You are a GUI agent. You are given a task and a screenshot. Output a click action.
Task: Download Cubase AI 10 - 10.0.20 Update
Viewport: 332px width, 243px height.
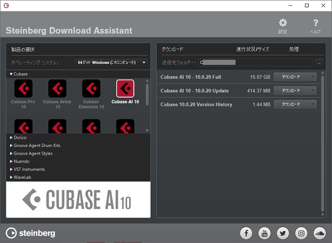pyautogui.click(x=291, y=91)
